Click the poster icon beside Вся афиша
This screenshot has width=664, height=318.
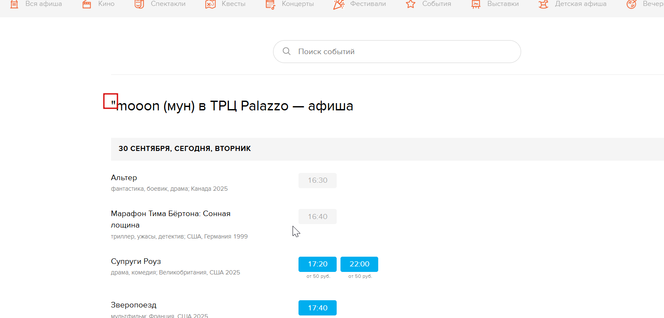click(x=14, y=4)
